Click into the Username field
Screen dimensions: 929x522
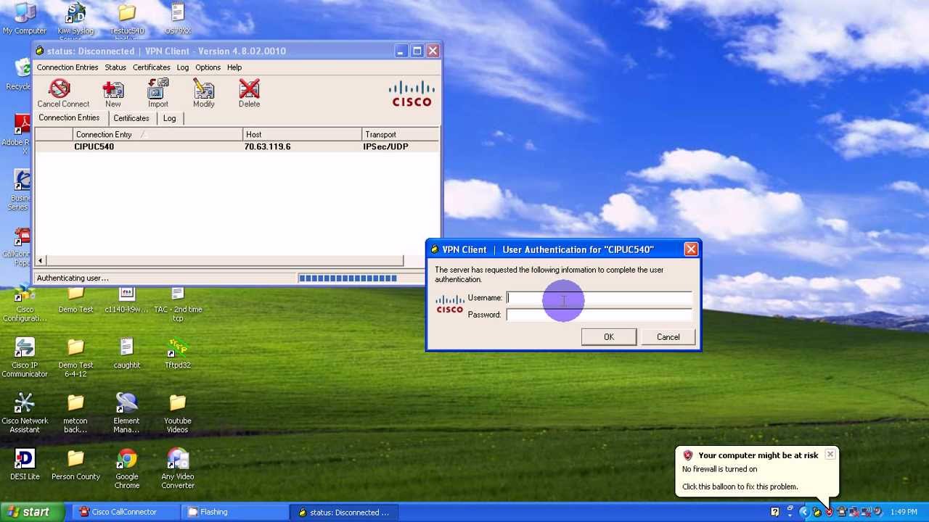pos(599,298)
